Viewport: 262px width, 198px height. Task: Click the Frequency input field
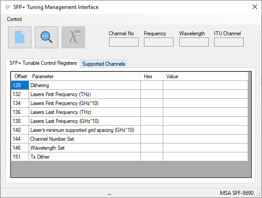159,42
